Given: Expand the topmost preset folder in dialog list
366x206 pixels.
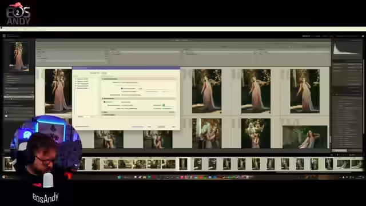Looking at the screenshot, I should tap(76, 79).
